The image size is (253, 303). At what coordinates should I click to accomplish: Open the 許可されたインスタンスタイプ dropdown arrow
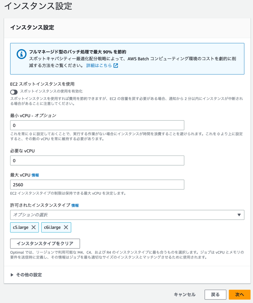(240, 215)
